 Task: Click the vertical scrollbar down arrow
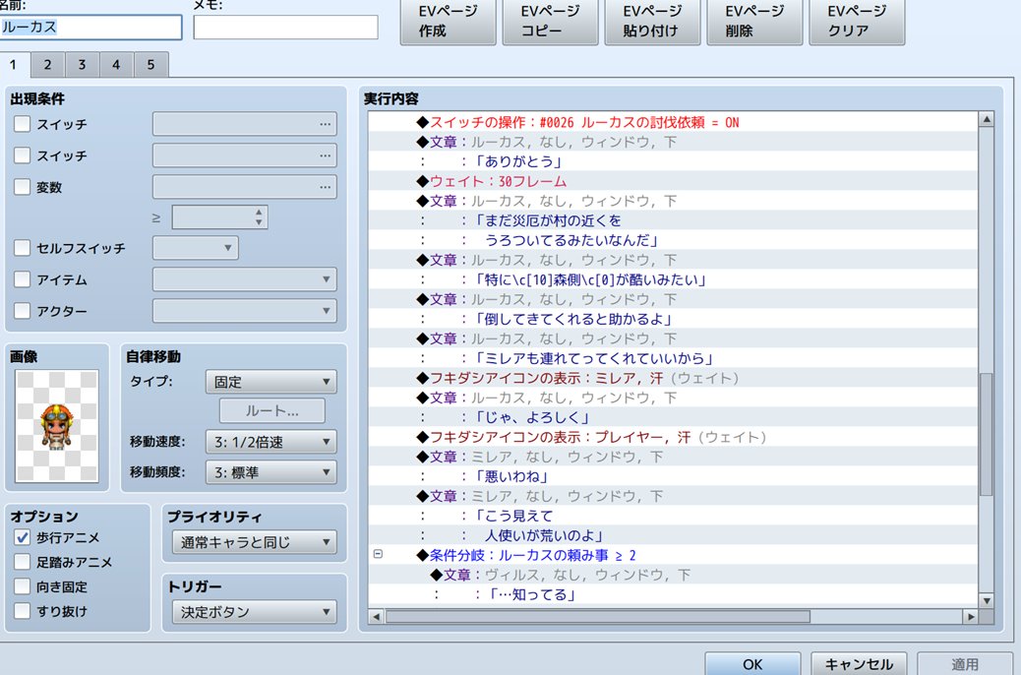987,600
